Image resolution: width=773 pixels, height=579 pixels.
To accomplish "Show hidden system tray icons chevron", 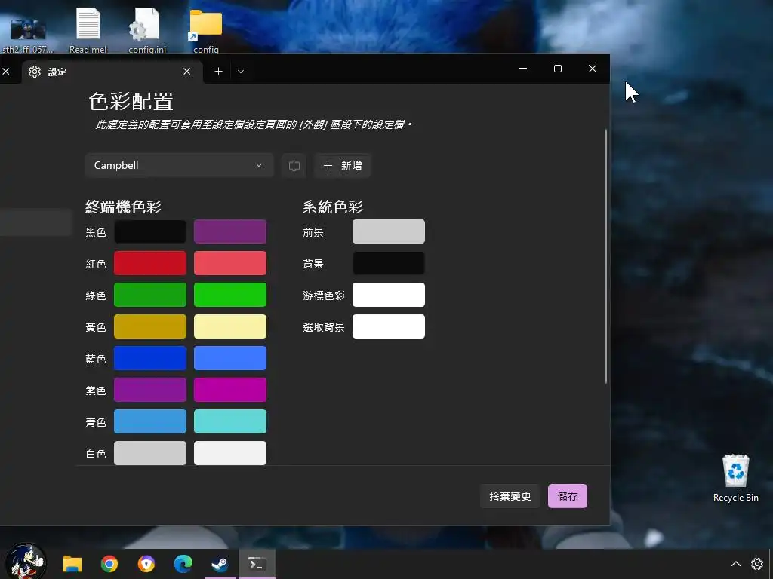I will click(x=735, y=564).
